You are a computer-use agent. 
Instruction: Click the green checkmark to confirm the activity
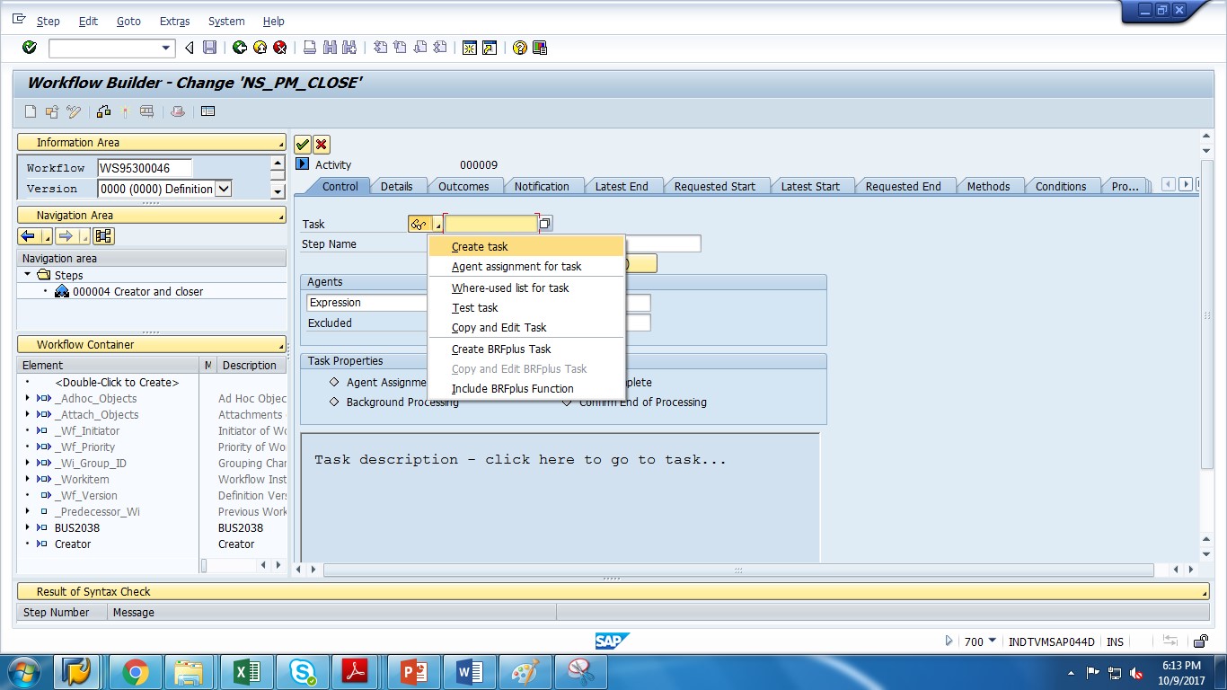coord(303,144)
